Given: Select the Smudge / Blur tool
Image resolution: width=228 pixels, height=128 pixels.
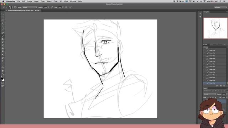Looking at the screenshot, I should point(2,52).
